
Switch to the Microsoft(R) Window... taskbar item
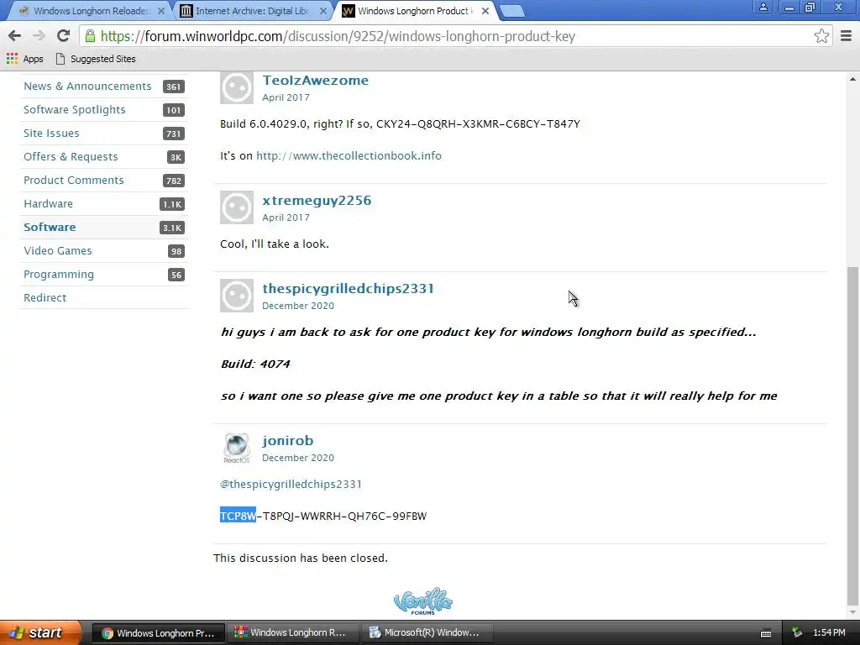pyautogui.click(x=426, y=633)
